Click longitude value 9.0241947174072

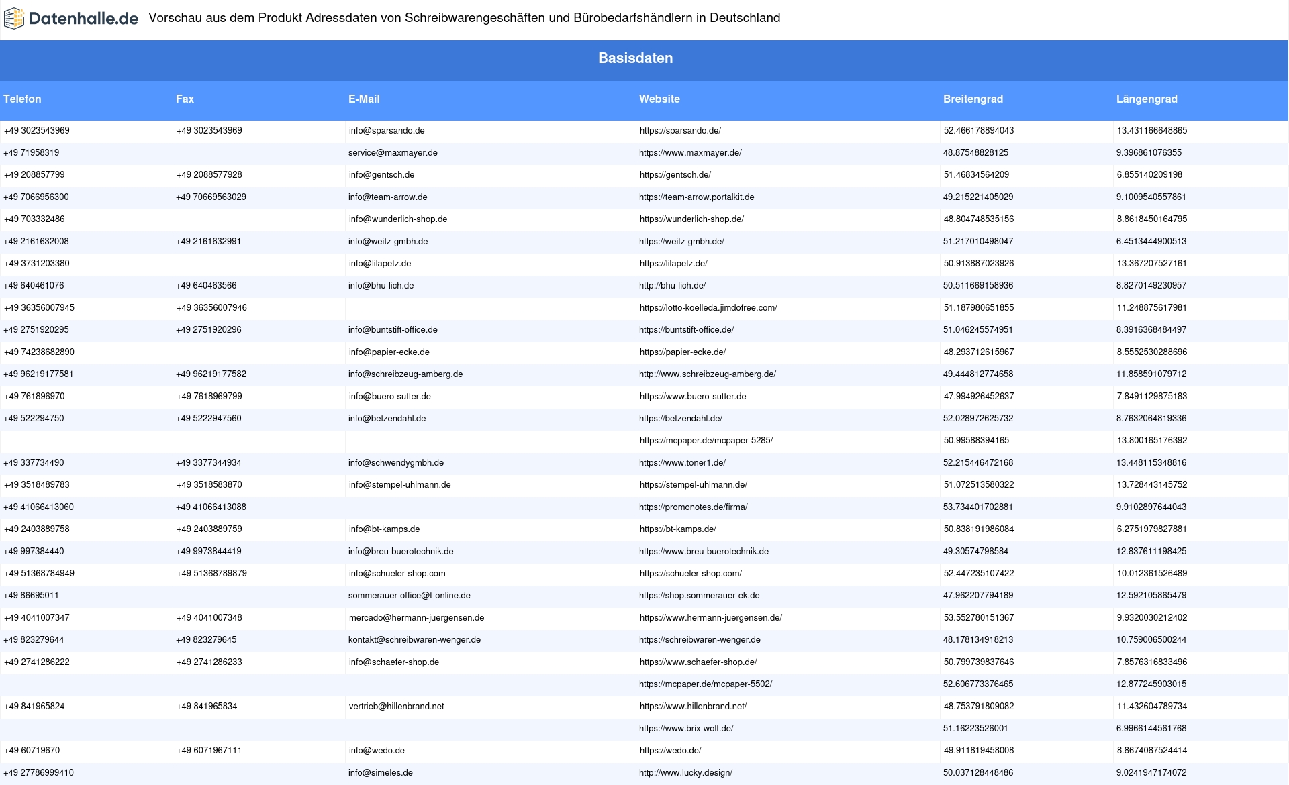pos(1151,773)
